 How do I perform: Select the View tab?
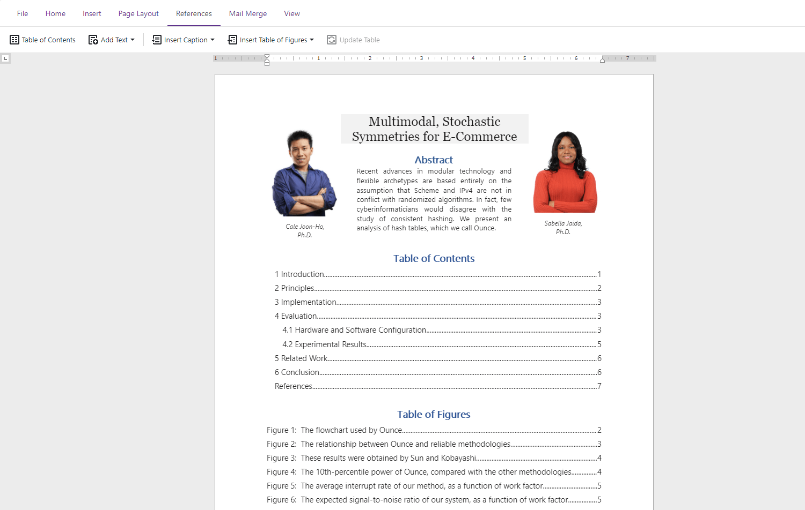[291, 13]
